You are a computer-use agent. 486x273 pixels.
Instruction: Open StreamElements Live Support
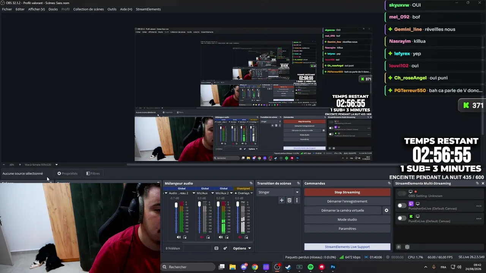pyautogui.click(x=347, y=247)
